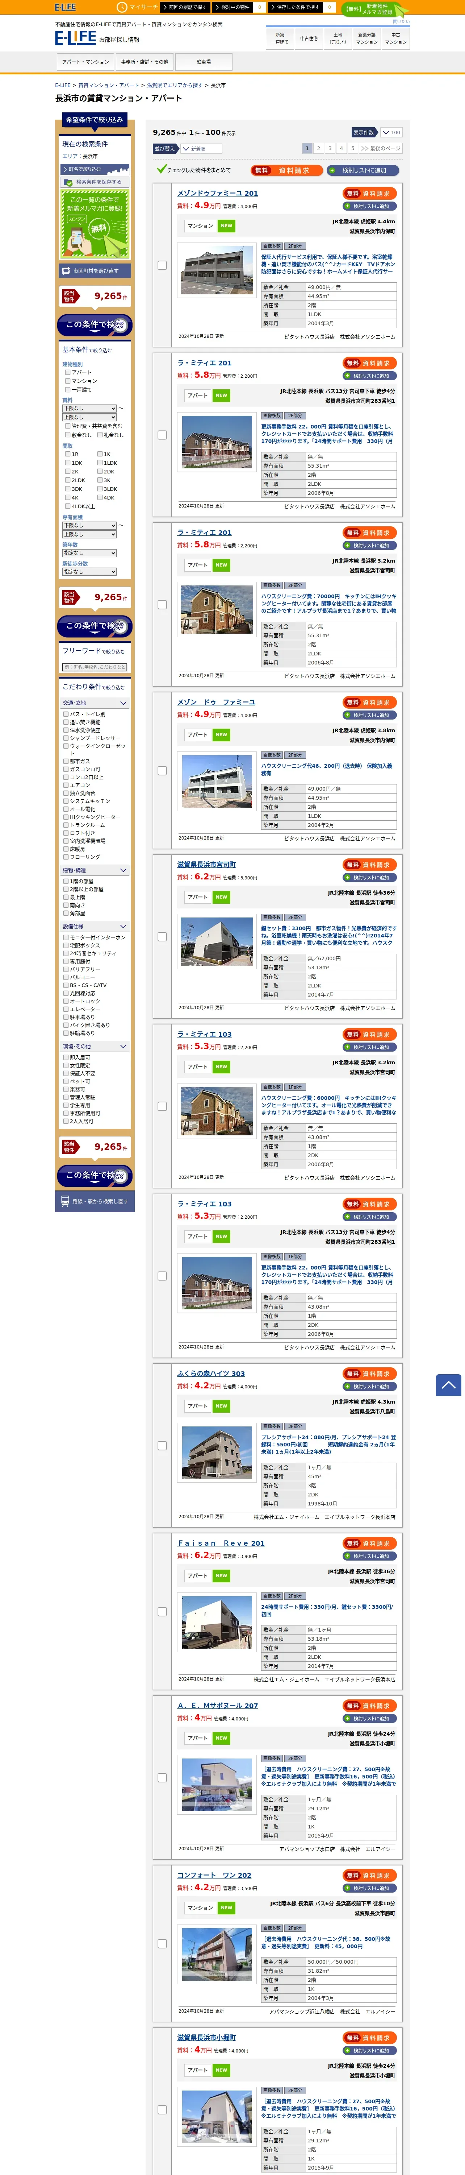Collapse the 建物・構造 section
The image size is (465, 2175).
pyautogui.click(x=95, y=870)
